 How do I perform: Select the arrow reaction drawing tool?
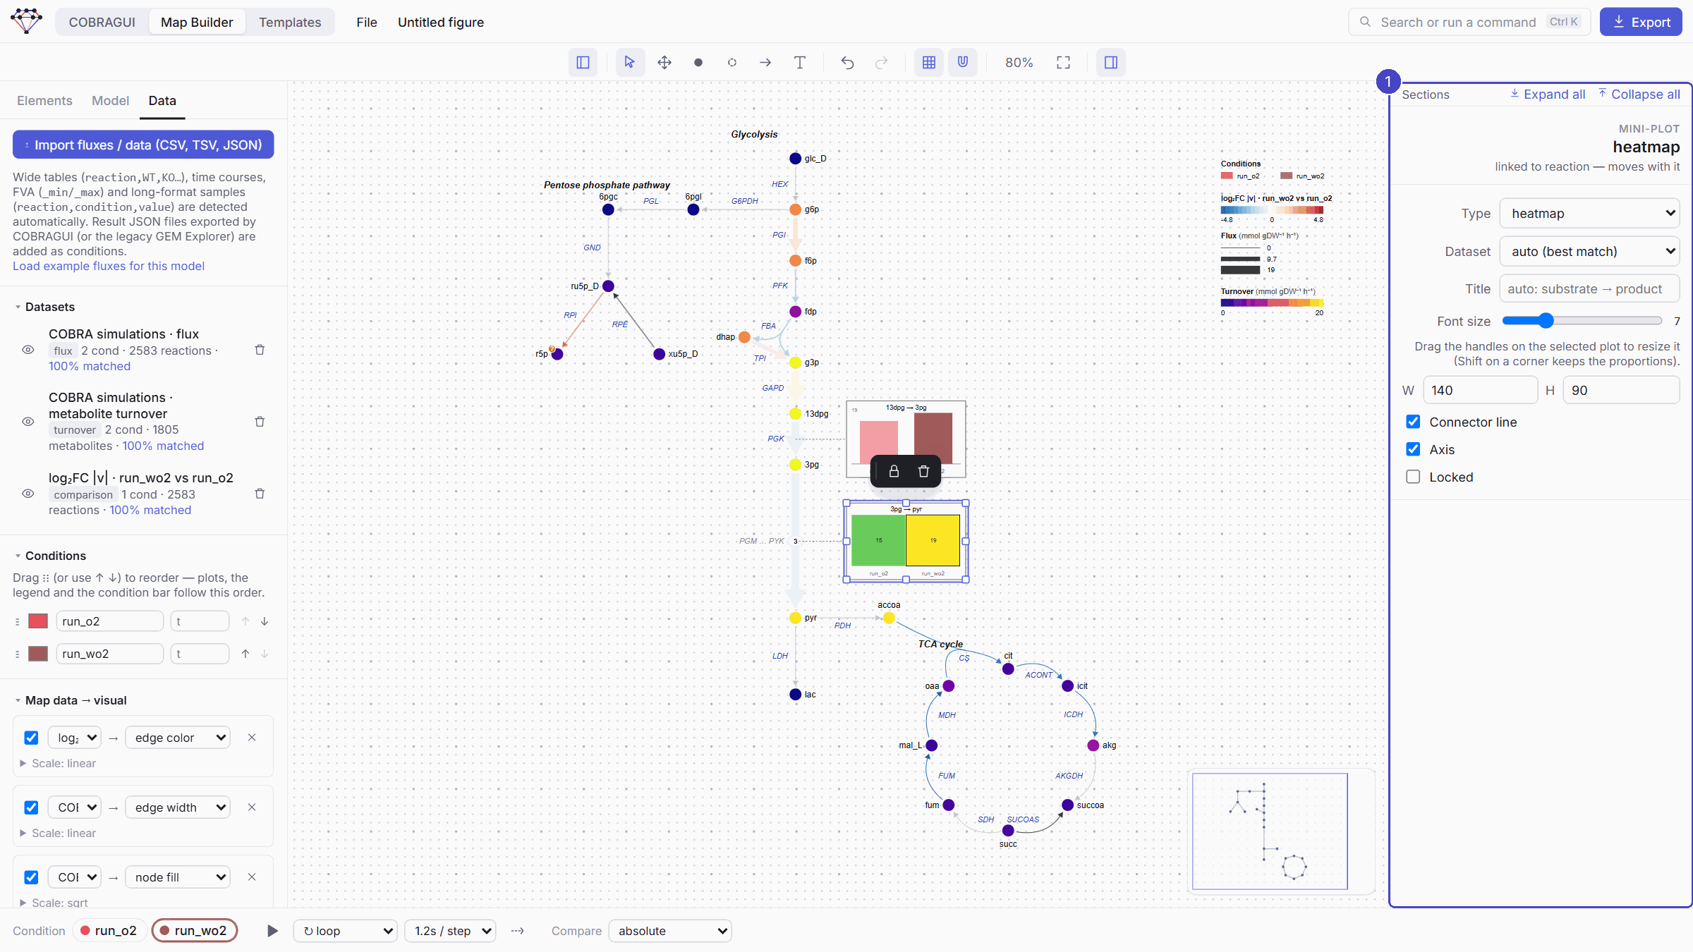tap(765, 63)
